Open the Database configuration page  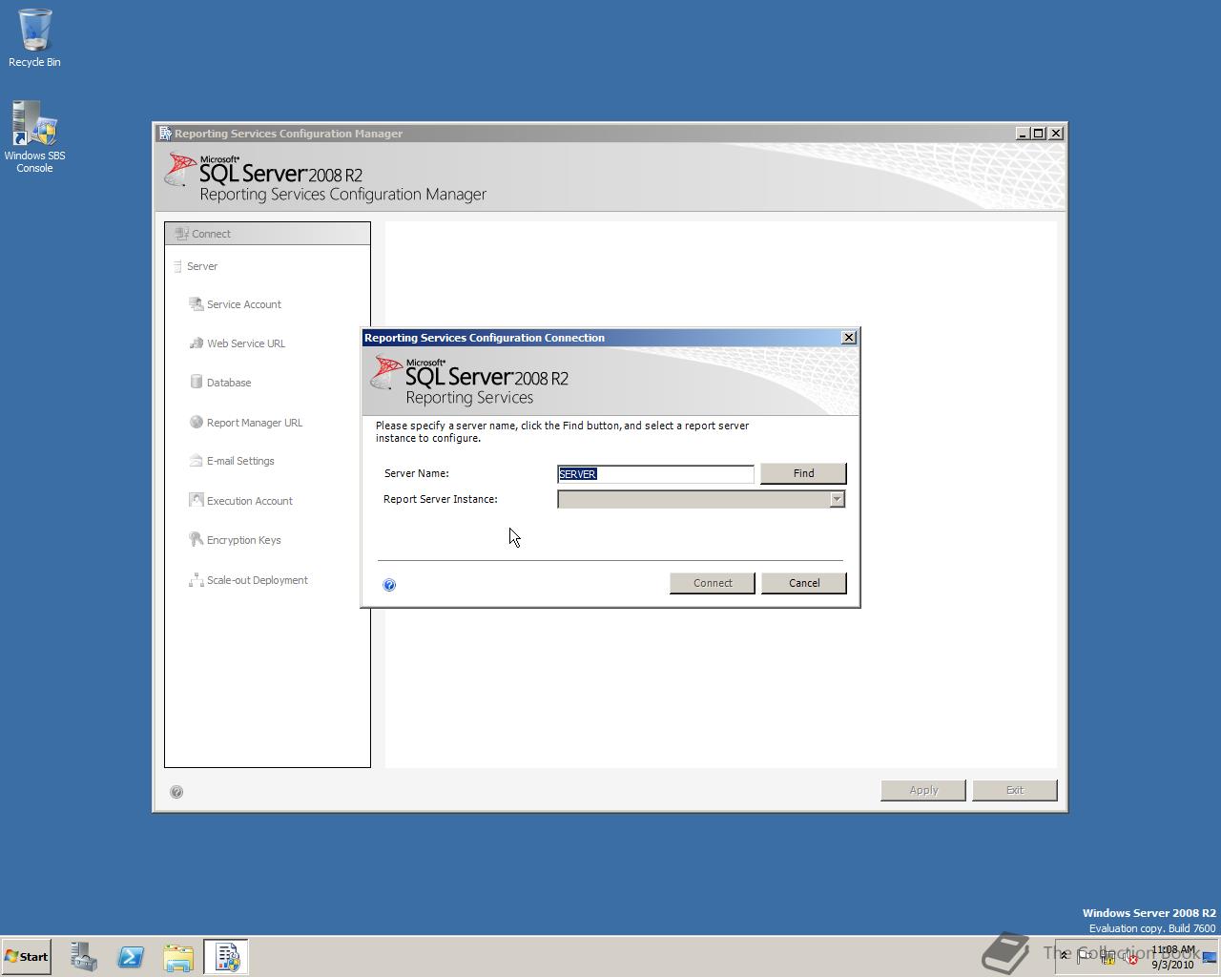coord(229,383)
